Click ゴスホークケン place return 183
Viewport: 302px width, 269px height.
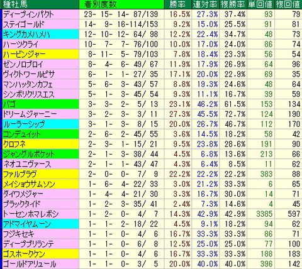point(294,254)
